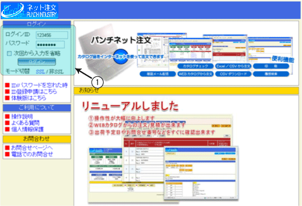Click the blue circle icon in banner
The image size is (302, 206).
tap(121, 57)
